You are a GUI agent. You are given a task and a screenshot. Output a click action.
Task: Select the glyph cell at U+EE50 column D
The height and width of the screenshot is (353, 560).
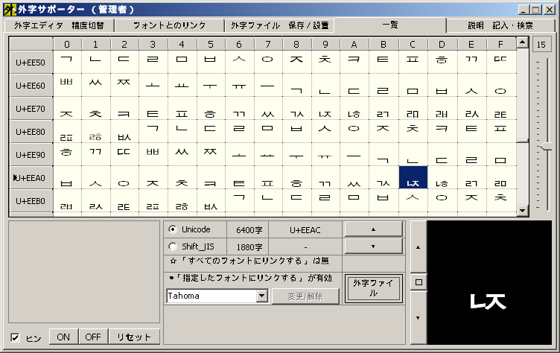pyautogui.click(x=442, y=62)
